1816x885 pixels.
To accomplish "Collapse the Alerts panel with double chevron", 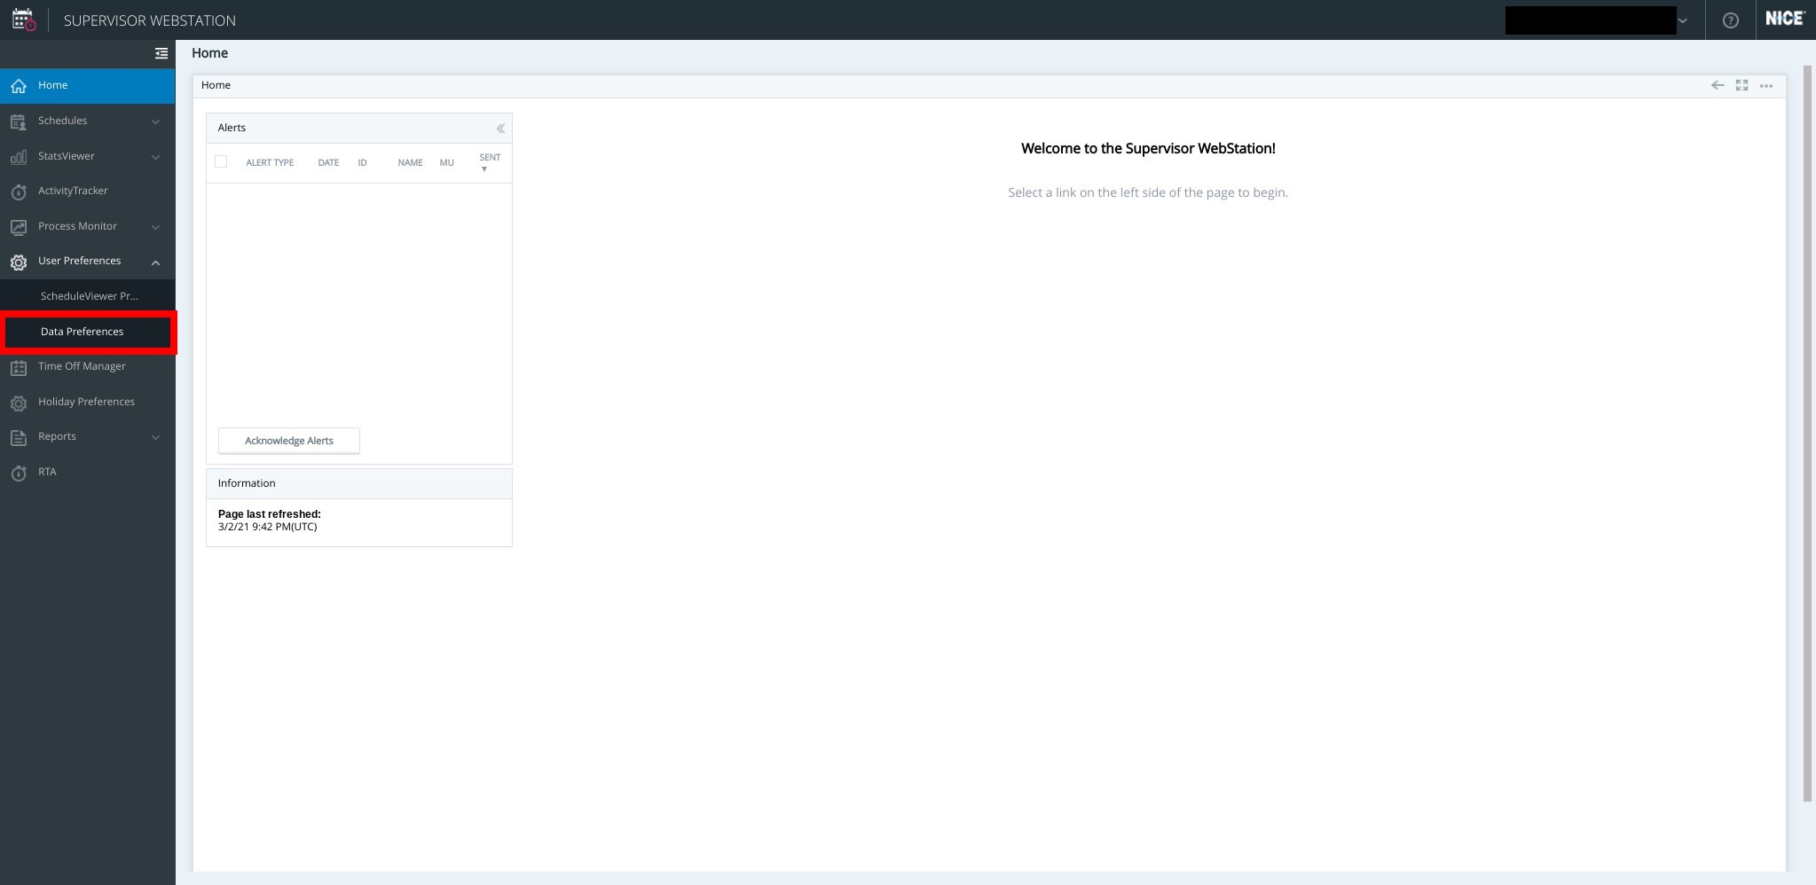I will point(500,129).
